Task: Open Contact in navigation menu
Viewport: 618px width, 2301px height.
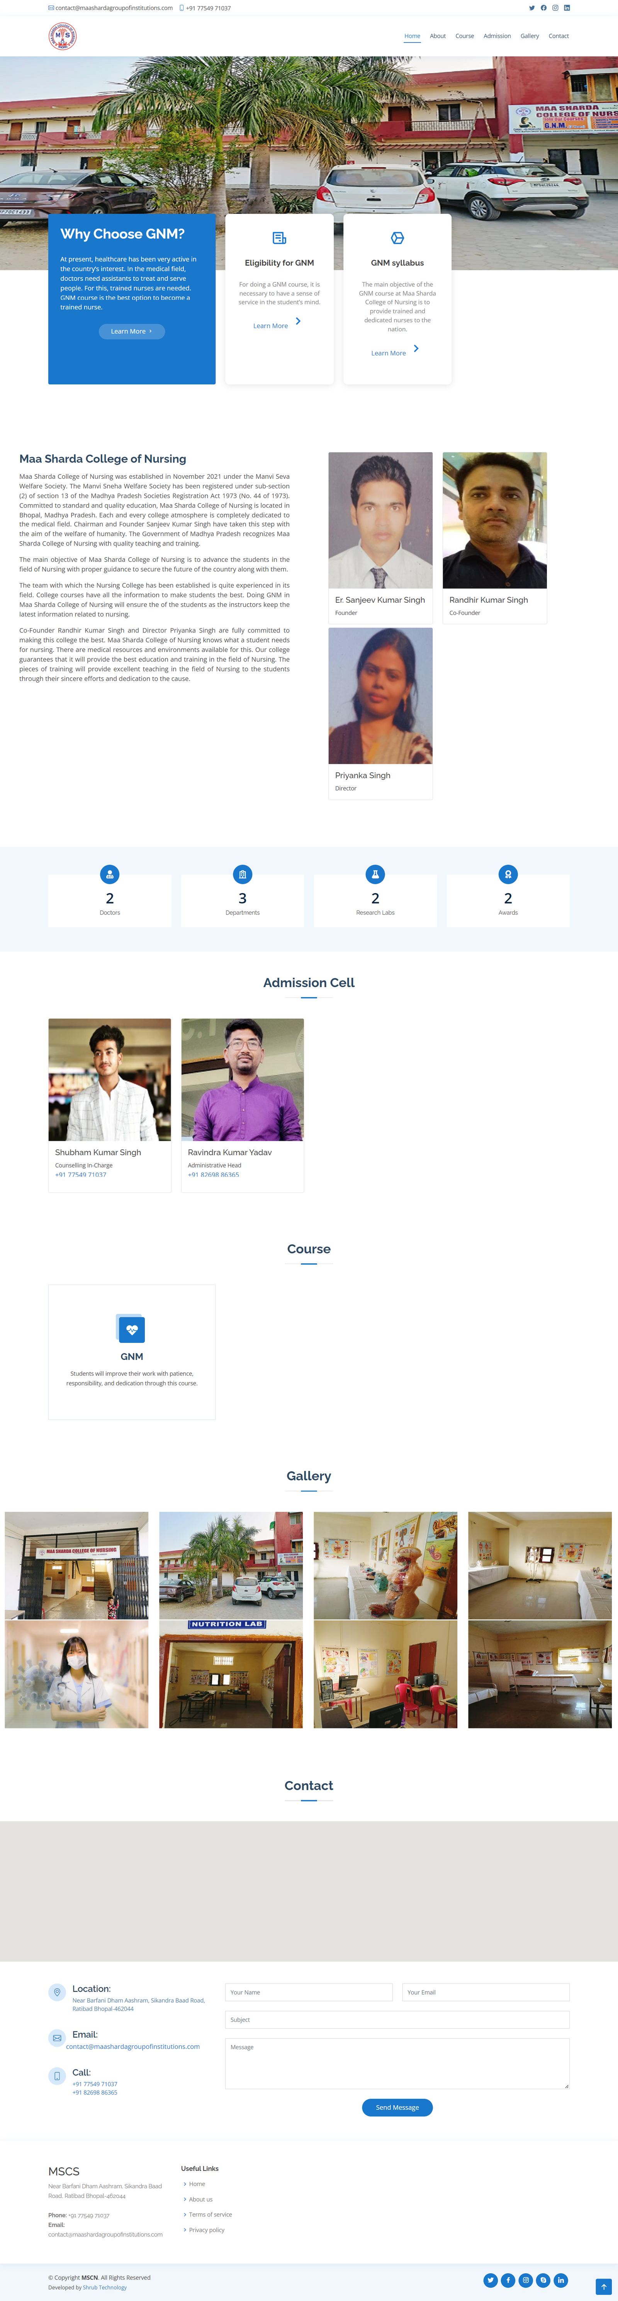Action: (x=559, y=37)
